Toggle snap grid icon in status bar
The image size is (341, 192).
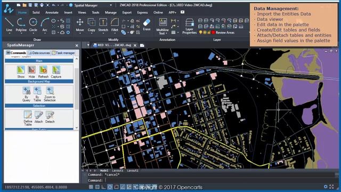coord(91,187)
